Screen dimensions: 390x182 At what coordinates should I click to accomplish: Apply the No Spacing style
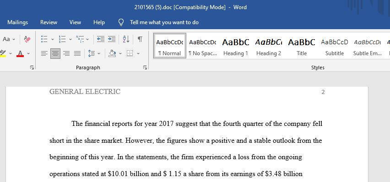tap(202, 46)
